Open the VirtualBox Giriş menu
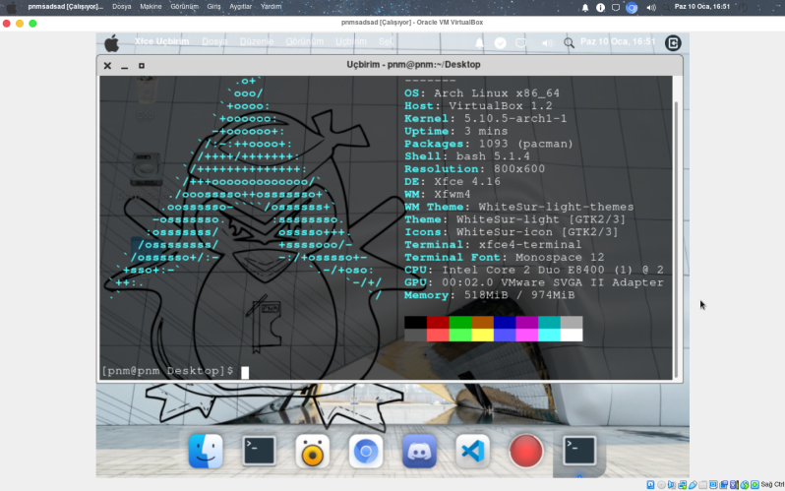Image resolution: width=785 pixels, height=491 pixels. tap(213, 7)
